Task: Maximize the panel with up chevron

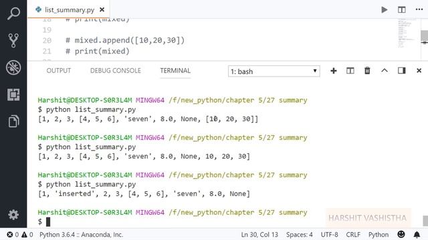Action: point(385,71)
